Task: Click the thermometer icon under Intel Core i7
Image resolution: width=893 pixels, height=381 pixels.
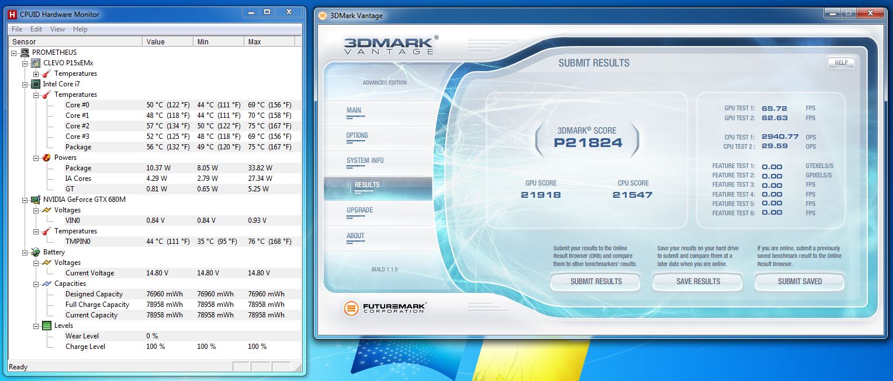Action: point(47,95)
